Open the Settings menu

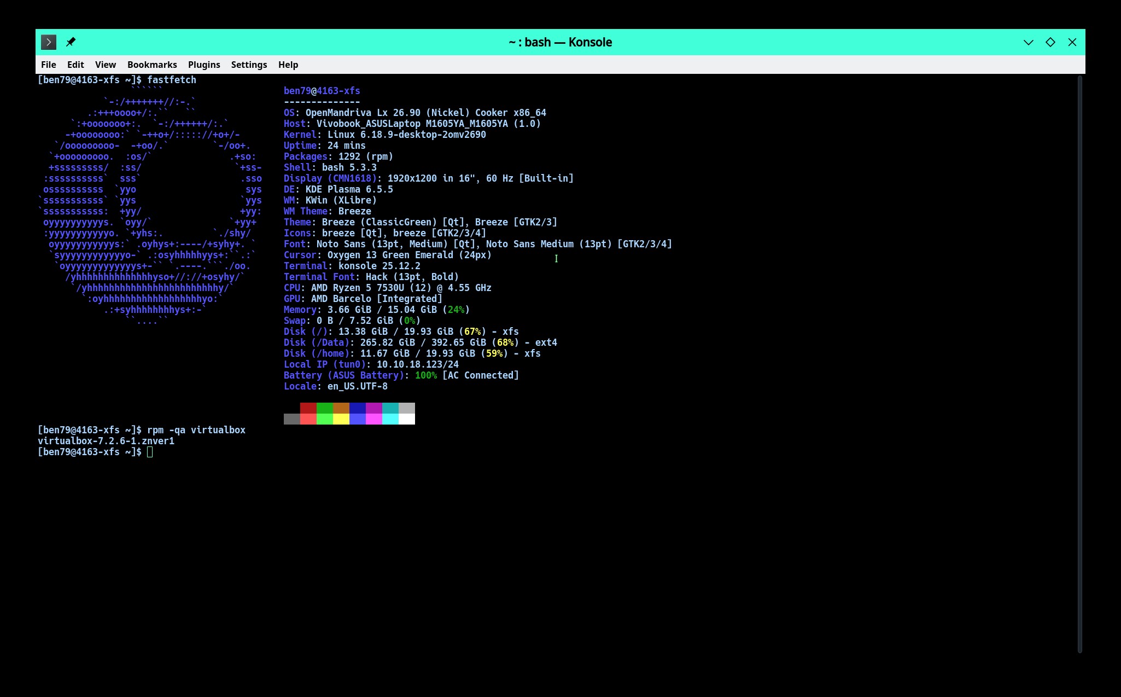pyautogui.click(x=249, y=65)
